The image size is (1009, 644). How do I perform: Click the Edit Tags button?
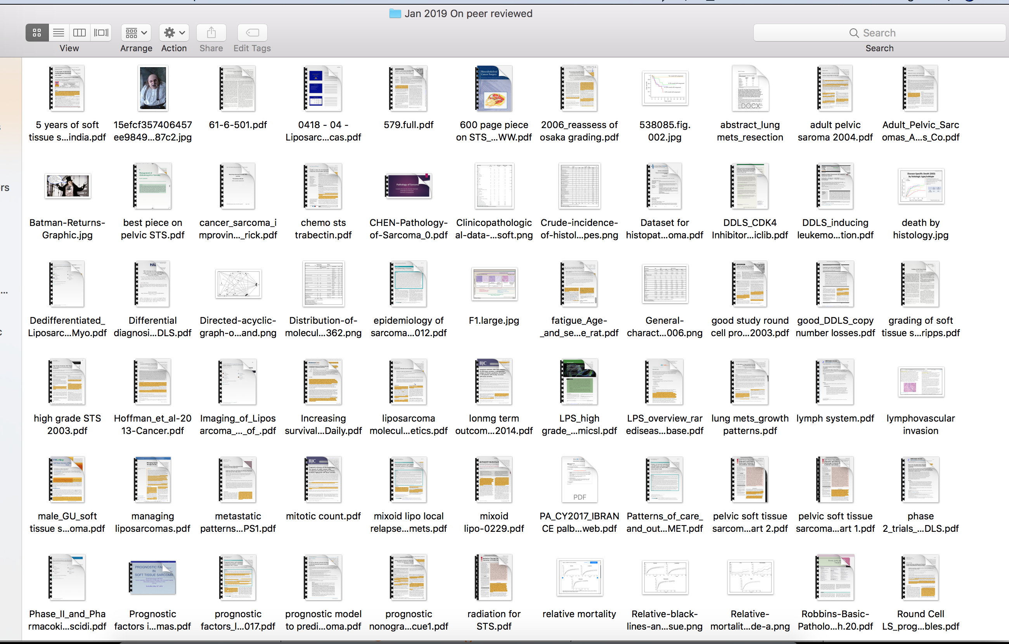(252, 32)
